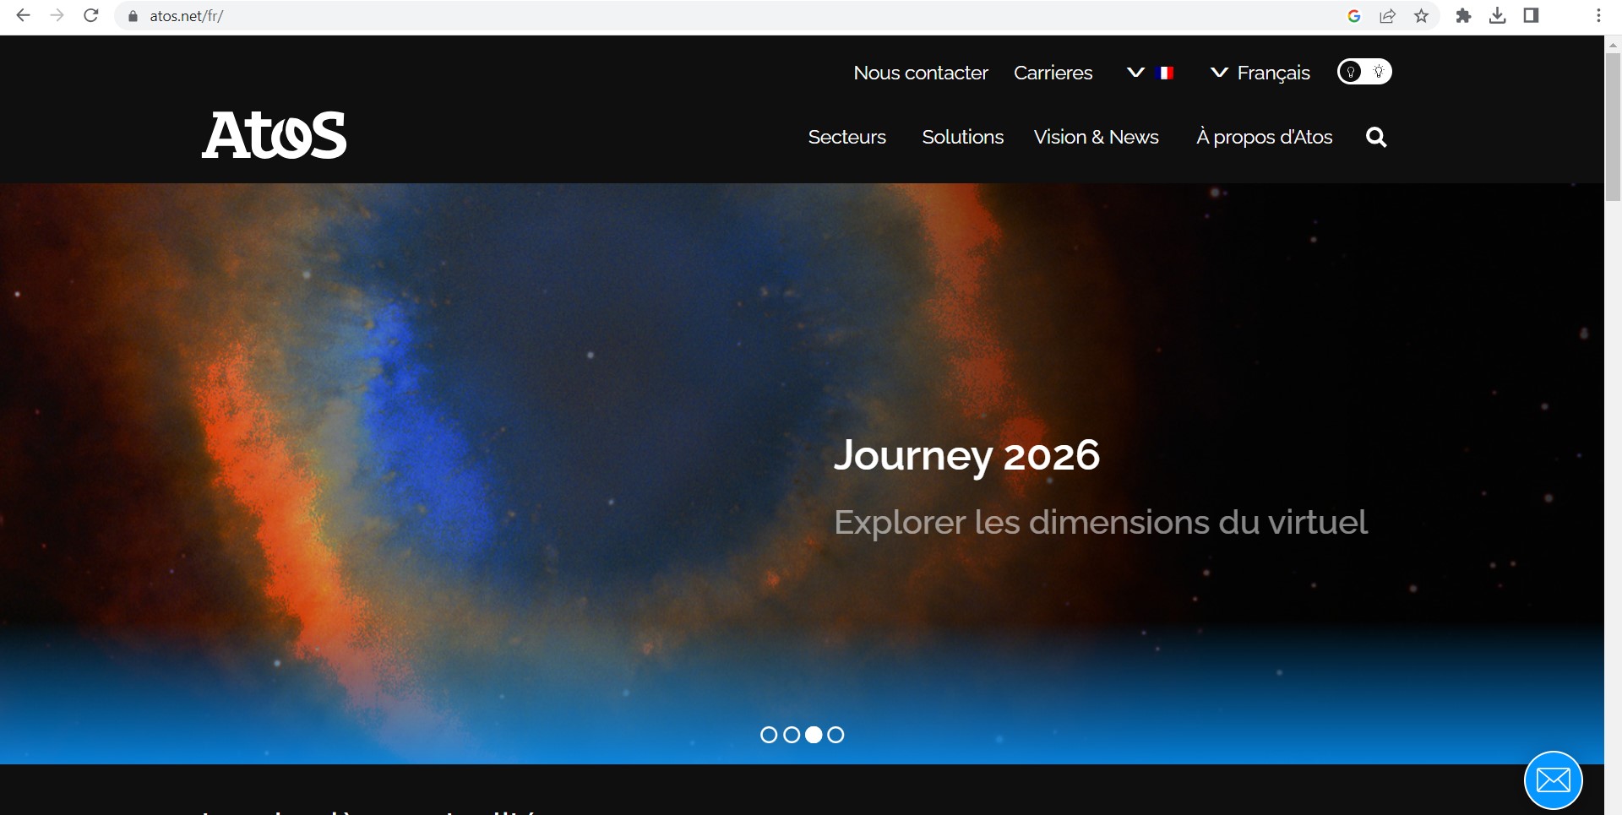Open the browser downloads icon
The width and height of the screenshot is (1622, 815).
(1497, 16)
